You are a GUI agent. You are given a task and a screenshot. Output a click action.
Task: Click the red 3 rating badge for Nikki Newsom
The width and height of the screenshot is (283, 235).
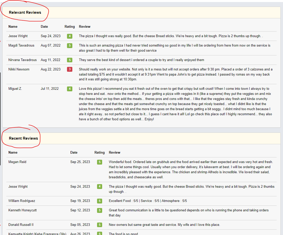coord(70,69)
